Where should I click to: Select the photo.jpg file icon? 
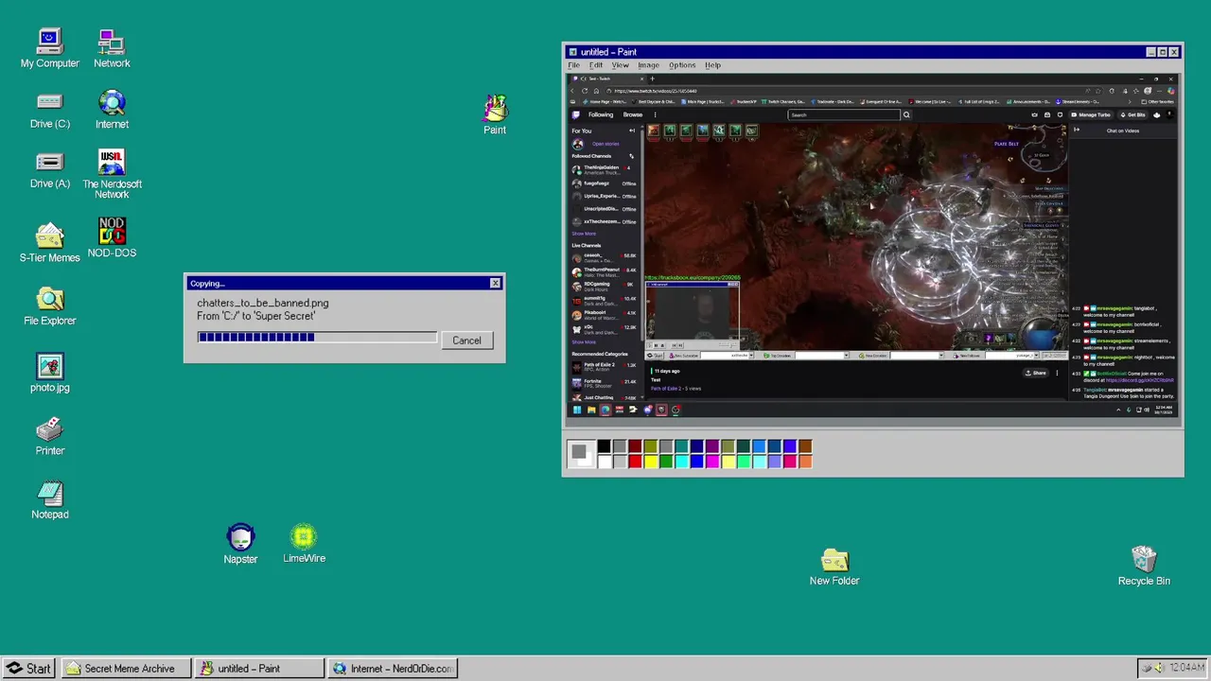[x=49, y=373]
